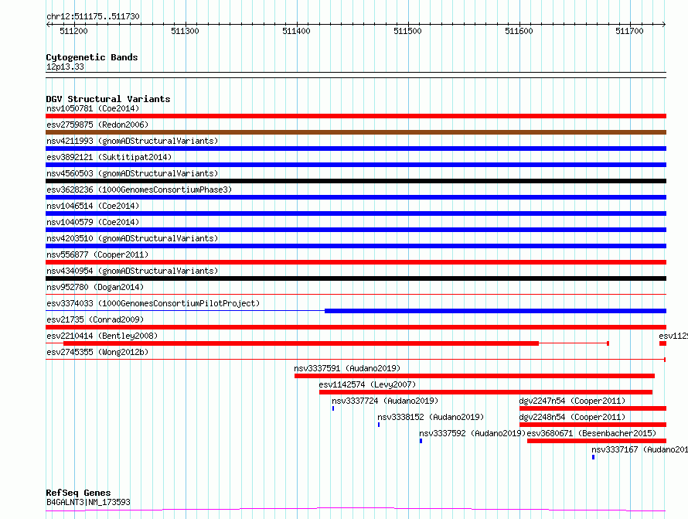This screenshot has width=688, height=519.
Task: Click the small blue nsv3337724 marker
Action: click(x=333, y=408)
